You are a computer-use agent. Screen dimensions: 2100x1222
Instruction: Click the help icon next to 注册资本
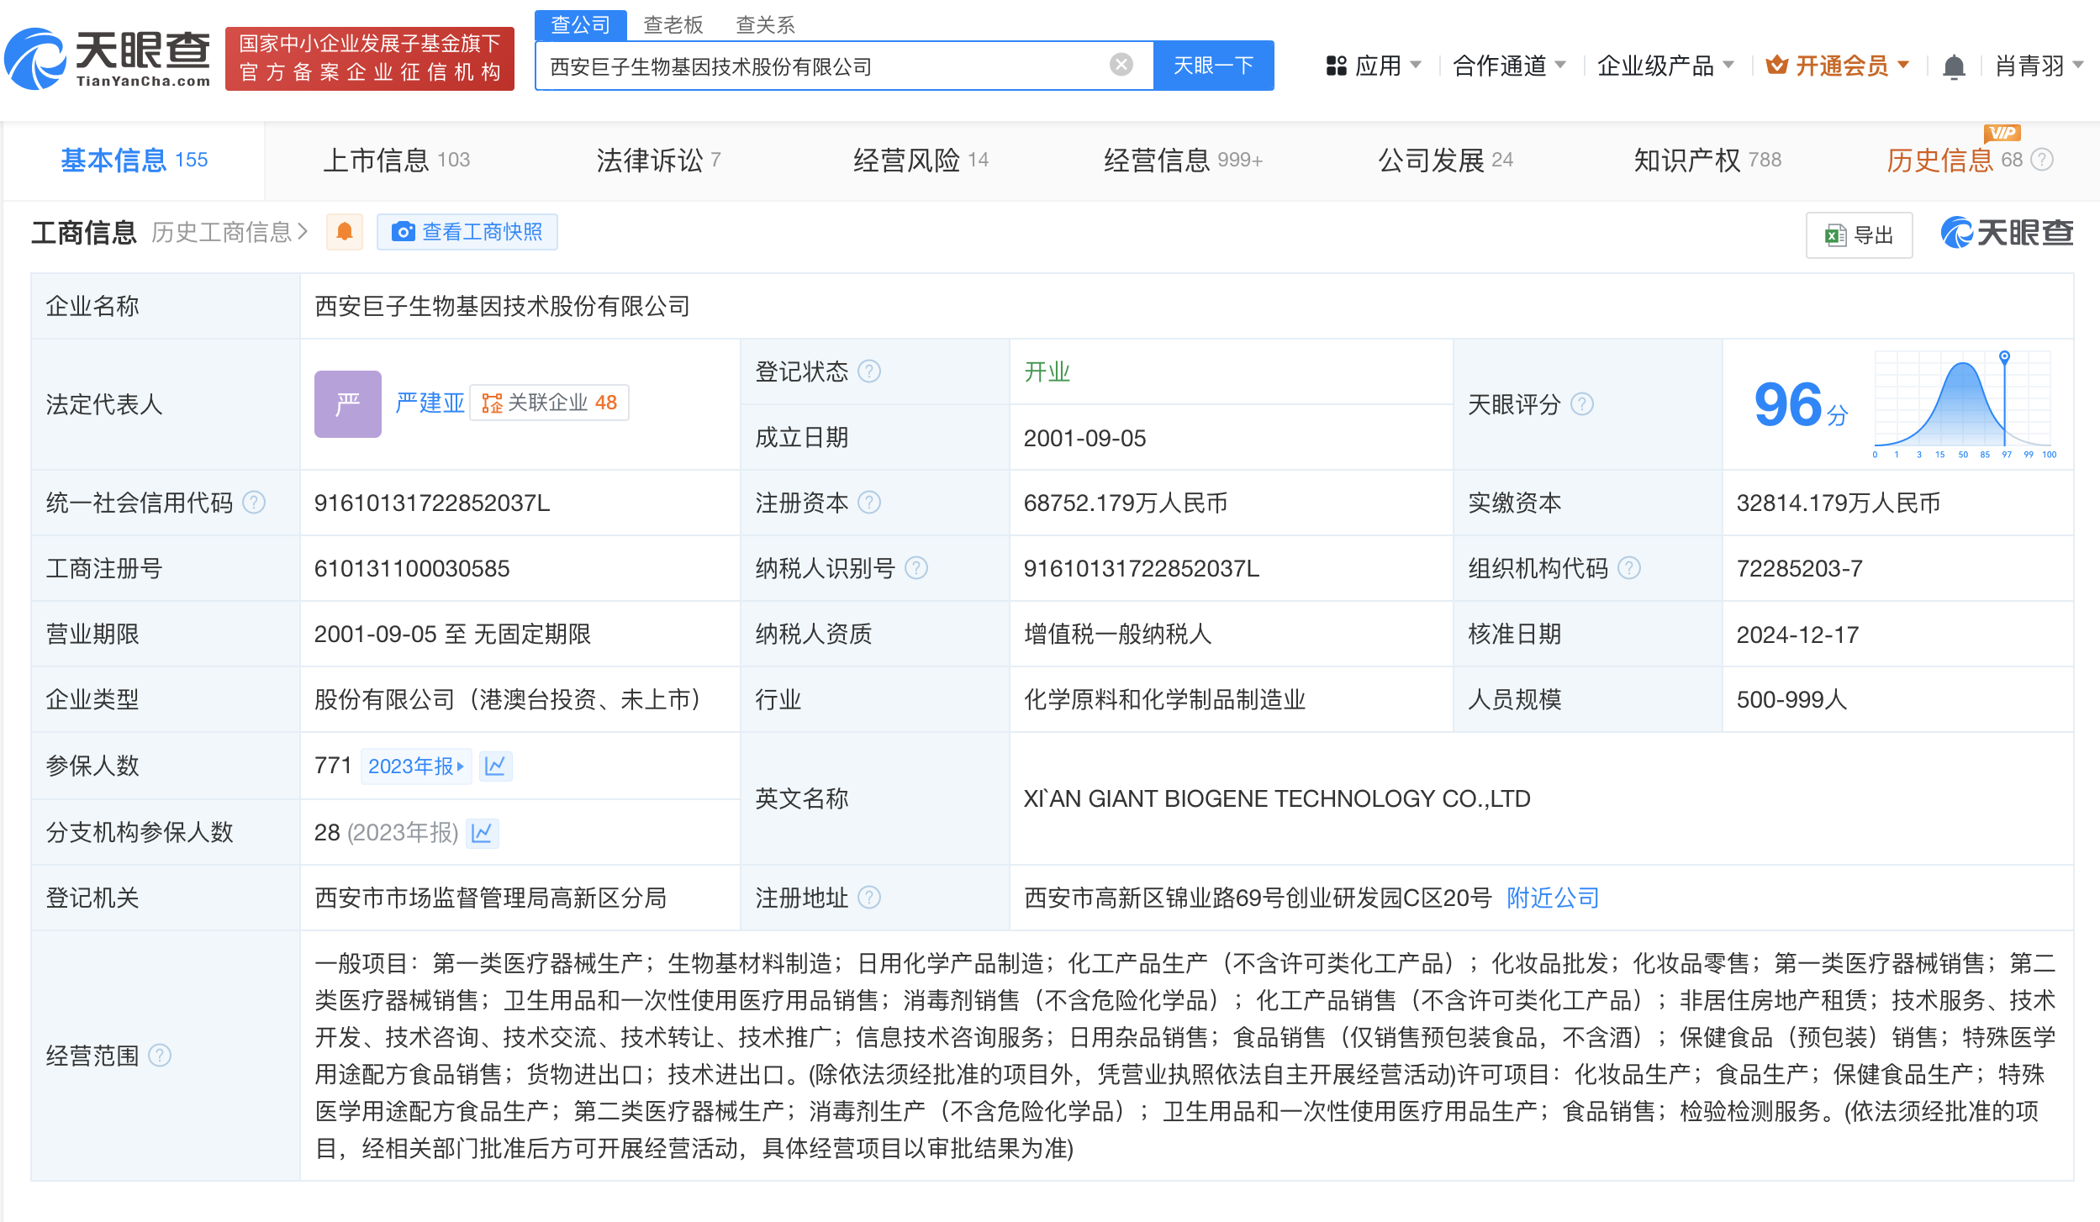coord(869,503)
